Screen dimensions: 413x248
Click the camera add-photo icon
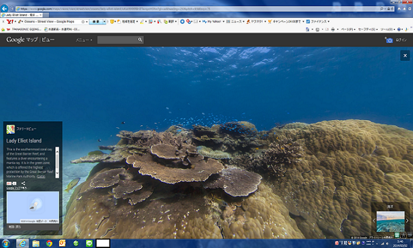[x=389, y=40]
